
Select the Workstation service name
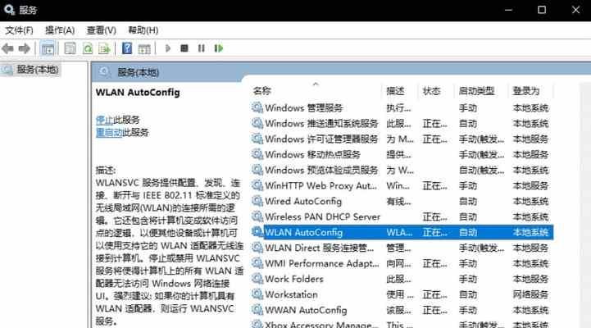(x=291, y=294)
